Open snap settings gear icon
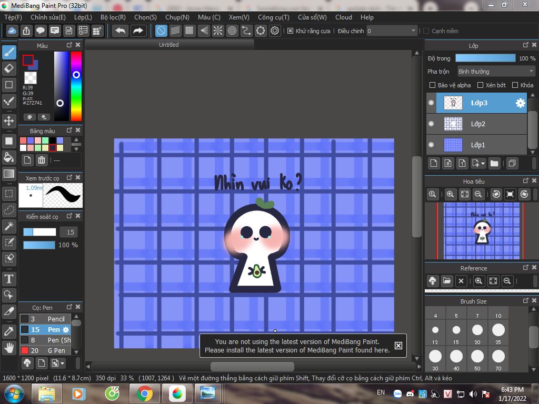Viewport: 539px width, 404px height. click(x=275, y=31)
